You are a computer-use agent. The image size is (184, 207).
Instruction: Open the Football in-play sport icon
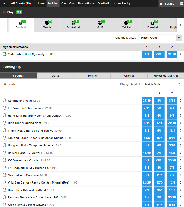pyautogui.click(x=20, y=23)
